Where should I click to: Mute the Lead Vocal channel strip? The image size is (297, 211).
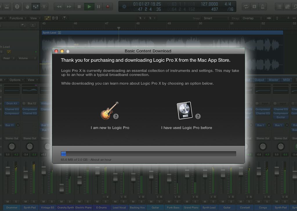[115, 201]
